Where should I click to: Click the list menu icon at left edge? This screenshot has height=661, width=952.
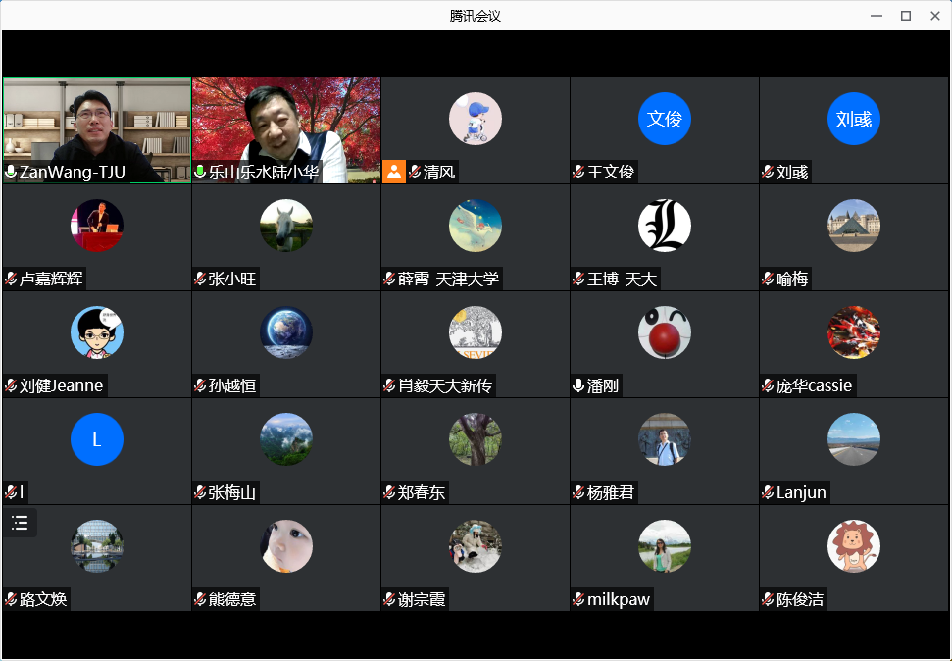click(20, 523)
